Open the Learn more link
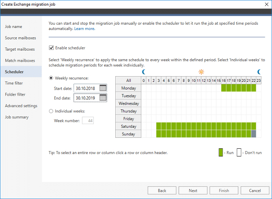272x199 pixels. [85, 29]
